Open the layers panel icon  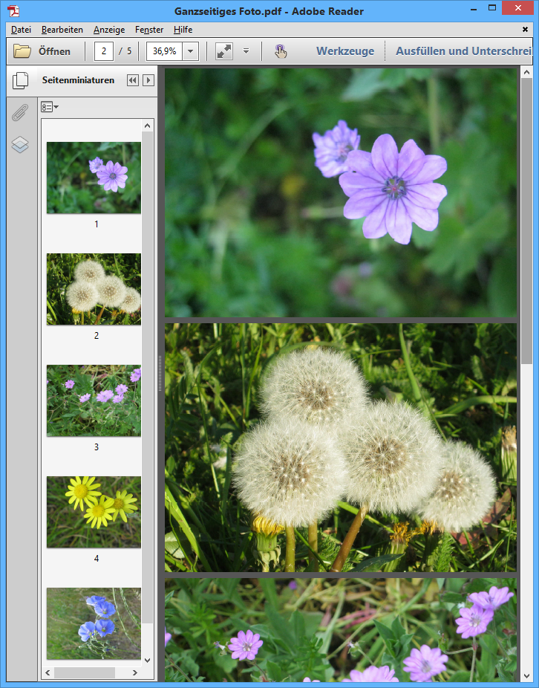coord(20,144)
